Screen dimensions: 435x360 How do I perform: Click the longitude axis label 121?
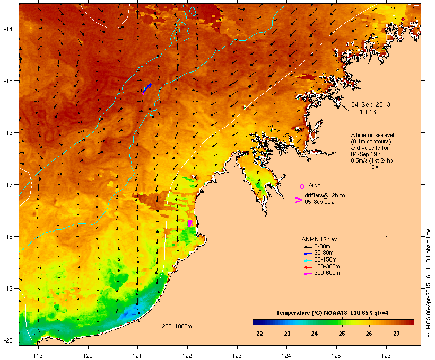[x=137, y=356]
